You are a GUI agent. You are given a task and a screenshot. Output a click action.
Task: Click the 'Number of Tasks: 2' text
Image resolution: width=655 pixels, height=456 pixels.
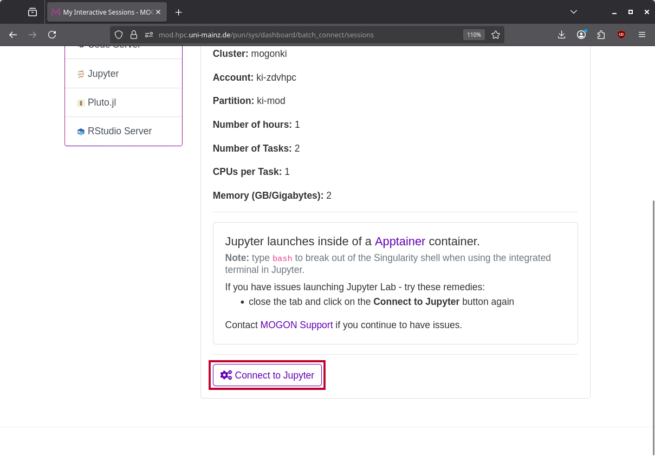(256, 148)
